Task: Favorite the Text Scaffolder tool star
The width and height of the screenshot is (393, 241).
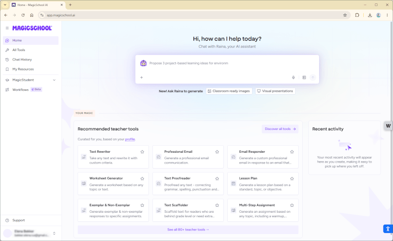Action: pos(217,205)
